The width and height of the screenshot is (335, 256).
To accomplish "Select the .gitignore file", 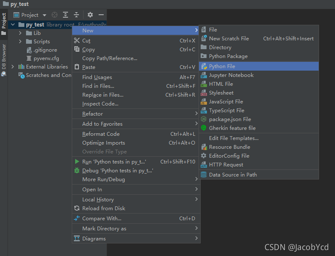I will tap(42, 50).
